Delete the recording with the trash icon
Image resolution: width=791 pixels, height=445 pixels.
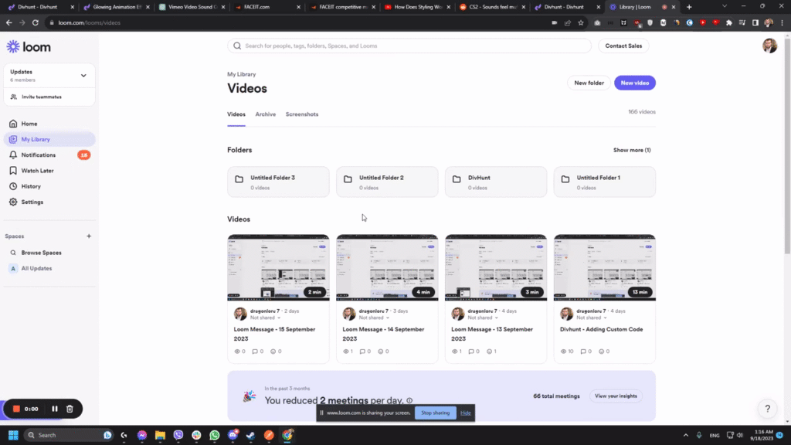pyautogui.click(x=70, y=409)
